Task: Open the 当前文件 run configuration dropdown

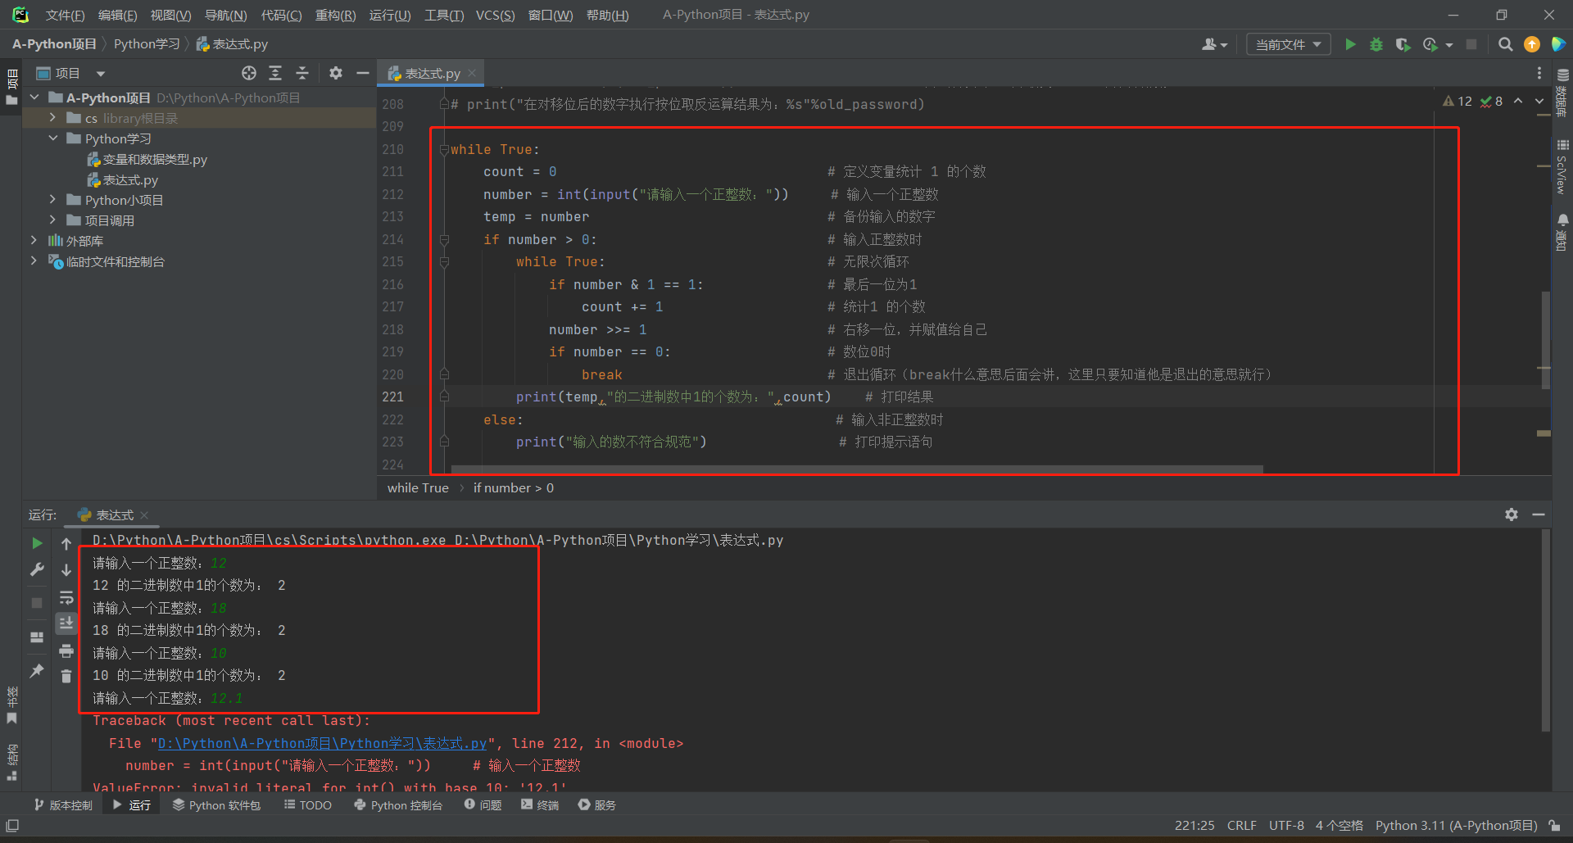Action: click(1288, 44)
